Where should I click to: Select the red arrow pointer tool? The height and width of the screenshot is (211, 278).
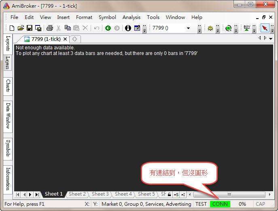pos(265,28)
